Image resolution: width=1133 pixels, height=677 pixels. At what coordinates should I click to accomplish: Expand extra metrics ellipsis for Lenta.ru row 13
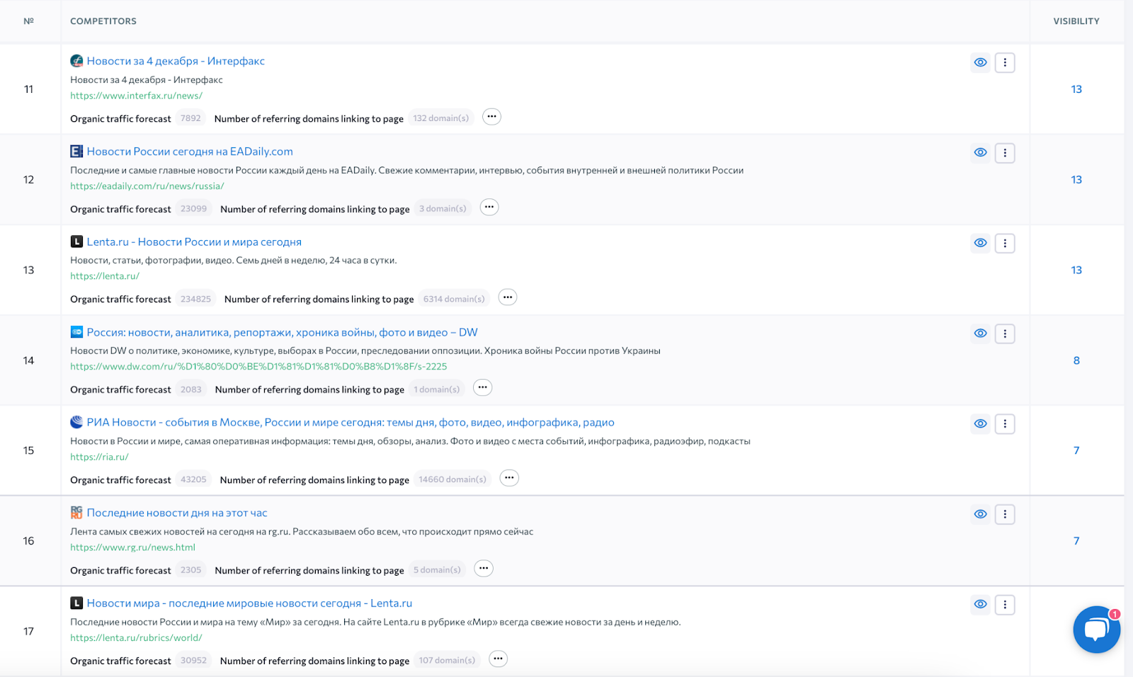click(507, 297)
